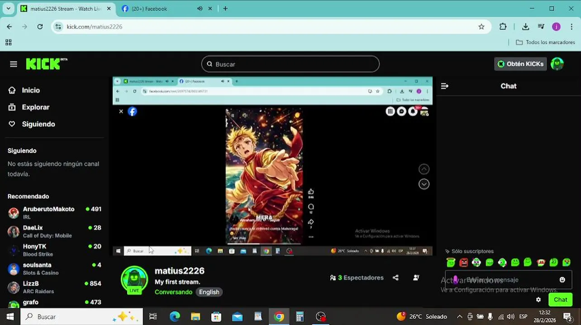Open the apps grid in bookmarks bar
Viewport: 581px width, 325px height.
[8, 42]
